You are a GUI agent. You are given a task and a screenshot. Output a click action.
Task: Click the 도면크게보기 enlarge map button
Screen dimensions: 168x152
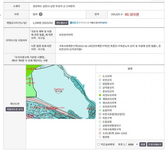pos(155,145)
